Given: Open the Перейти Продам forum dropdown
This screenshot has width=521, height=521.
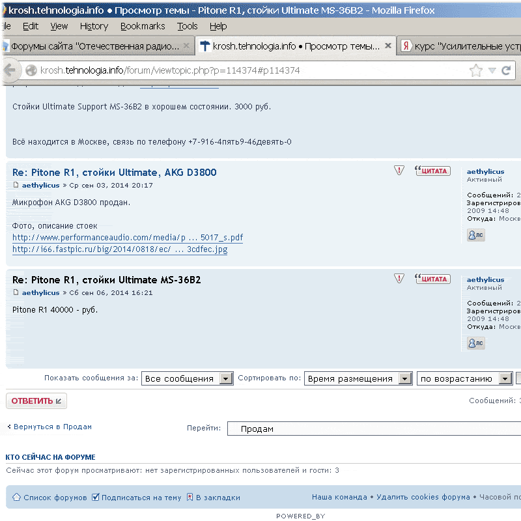Looking at the screenshot, I should click(374, 429).
